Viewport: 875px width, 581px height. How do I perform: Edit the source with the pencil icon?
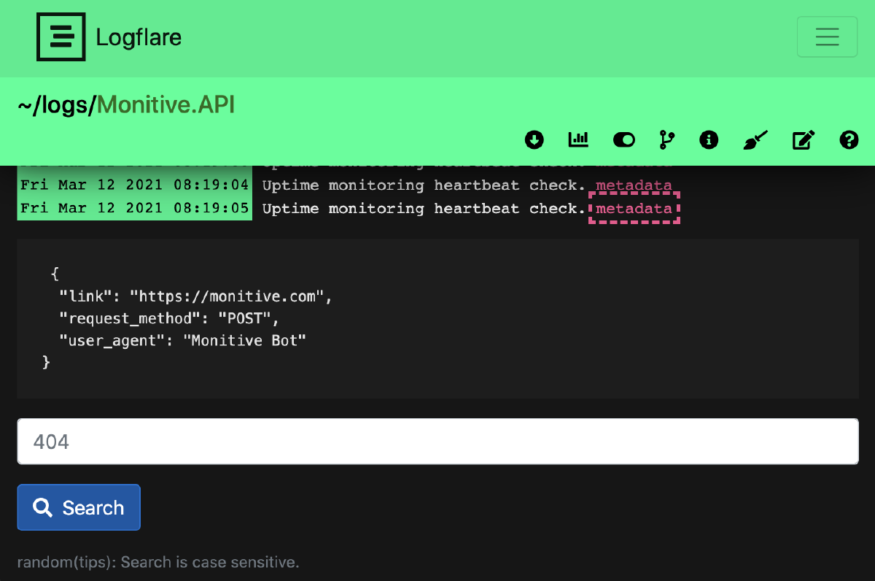(803, 139)
